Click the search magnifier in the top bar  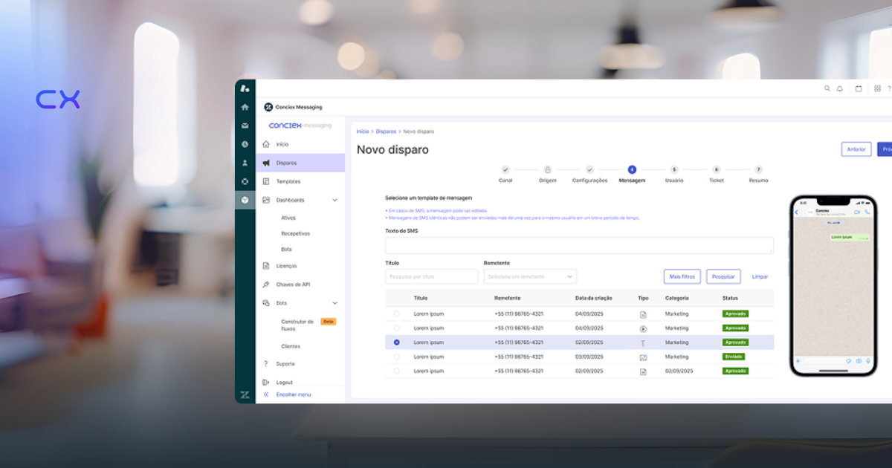(827, 88)
